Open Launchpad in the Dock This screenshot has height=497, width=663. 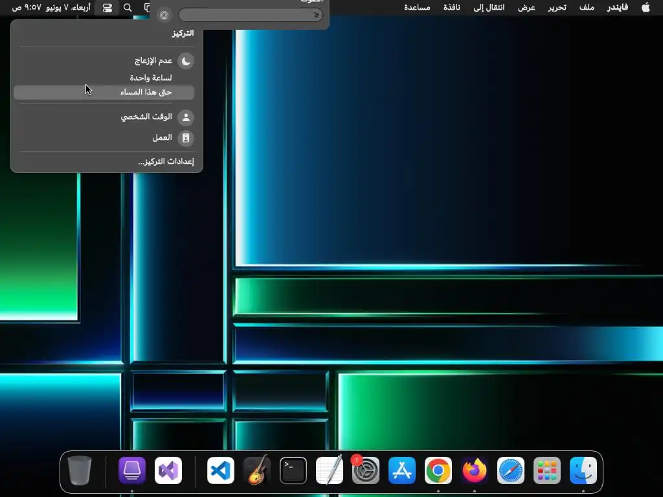tap(546, 470)
